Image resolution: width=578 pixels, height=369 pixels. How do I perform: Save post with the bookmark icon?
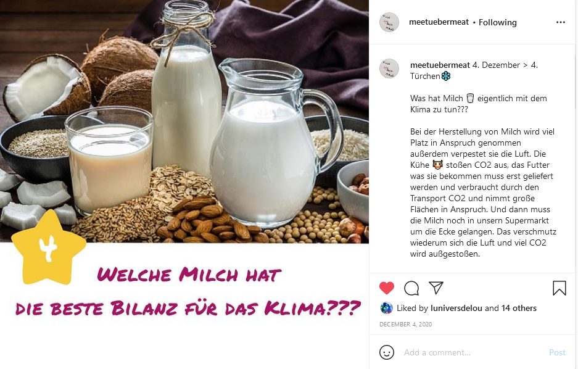click(x=559, y=288)
